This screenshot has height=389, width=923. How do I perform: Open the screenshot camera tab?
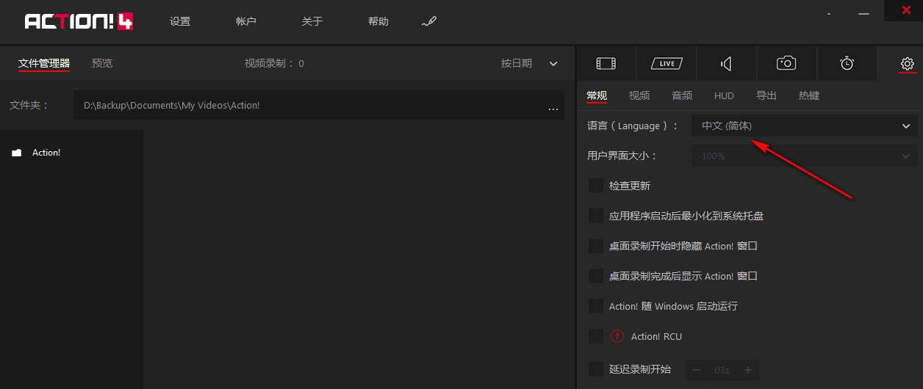[x=786, y=64]
